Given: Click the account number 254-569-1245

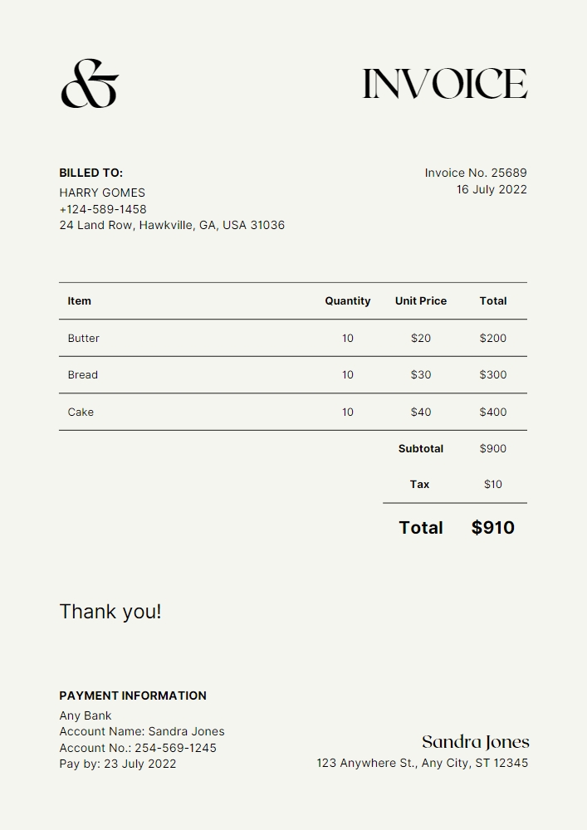Looking at the screenshot, I should coord(175,748).
